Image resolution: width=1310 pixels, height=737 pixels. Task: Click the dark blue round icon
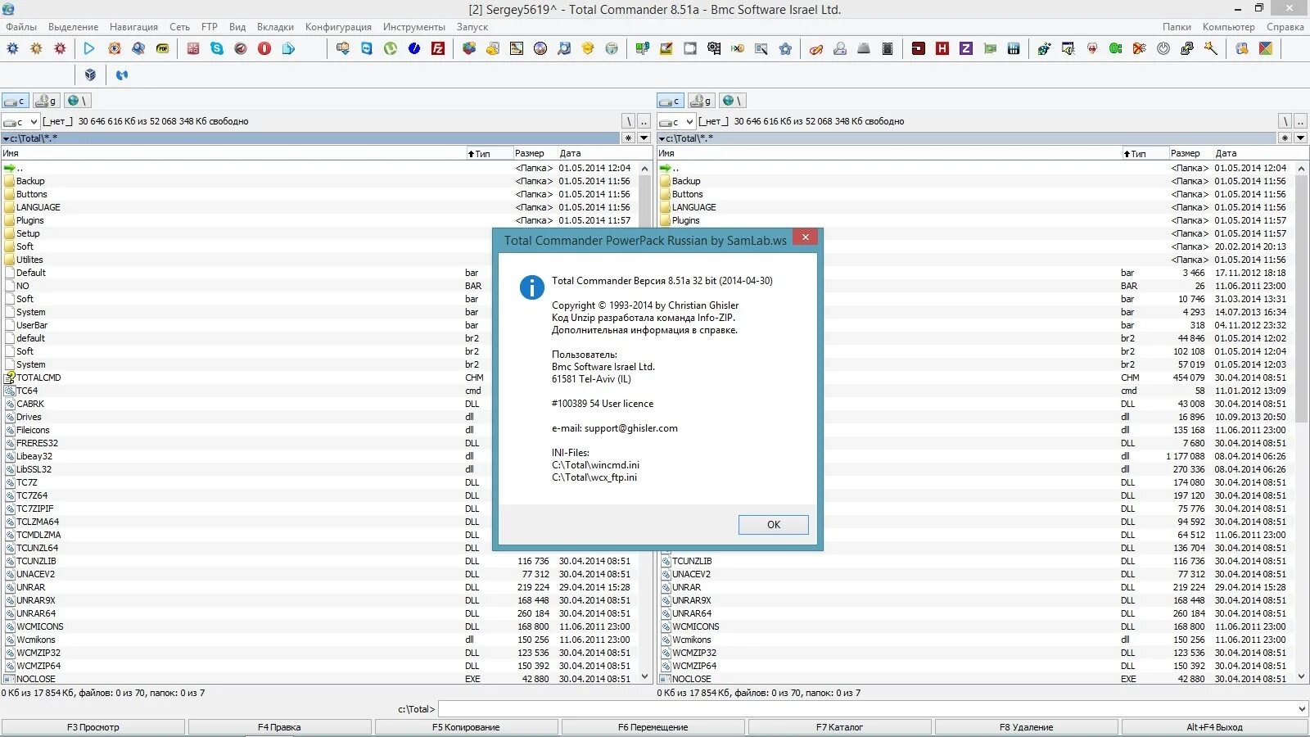point(414,49)
